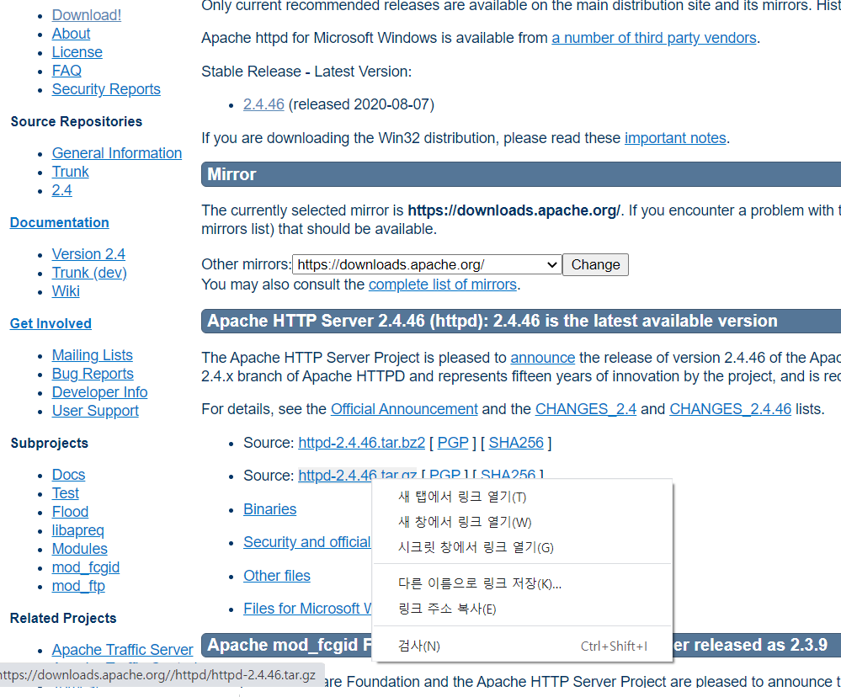
Task: Open the Test subproject link
Action: [65, 493]
